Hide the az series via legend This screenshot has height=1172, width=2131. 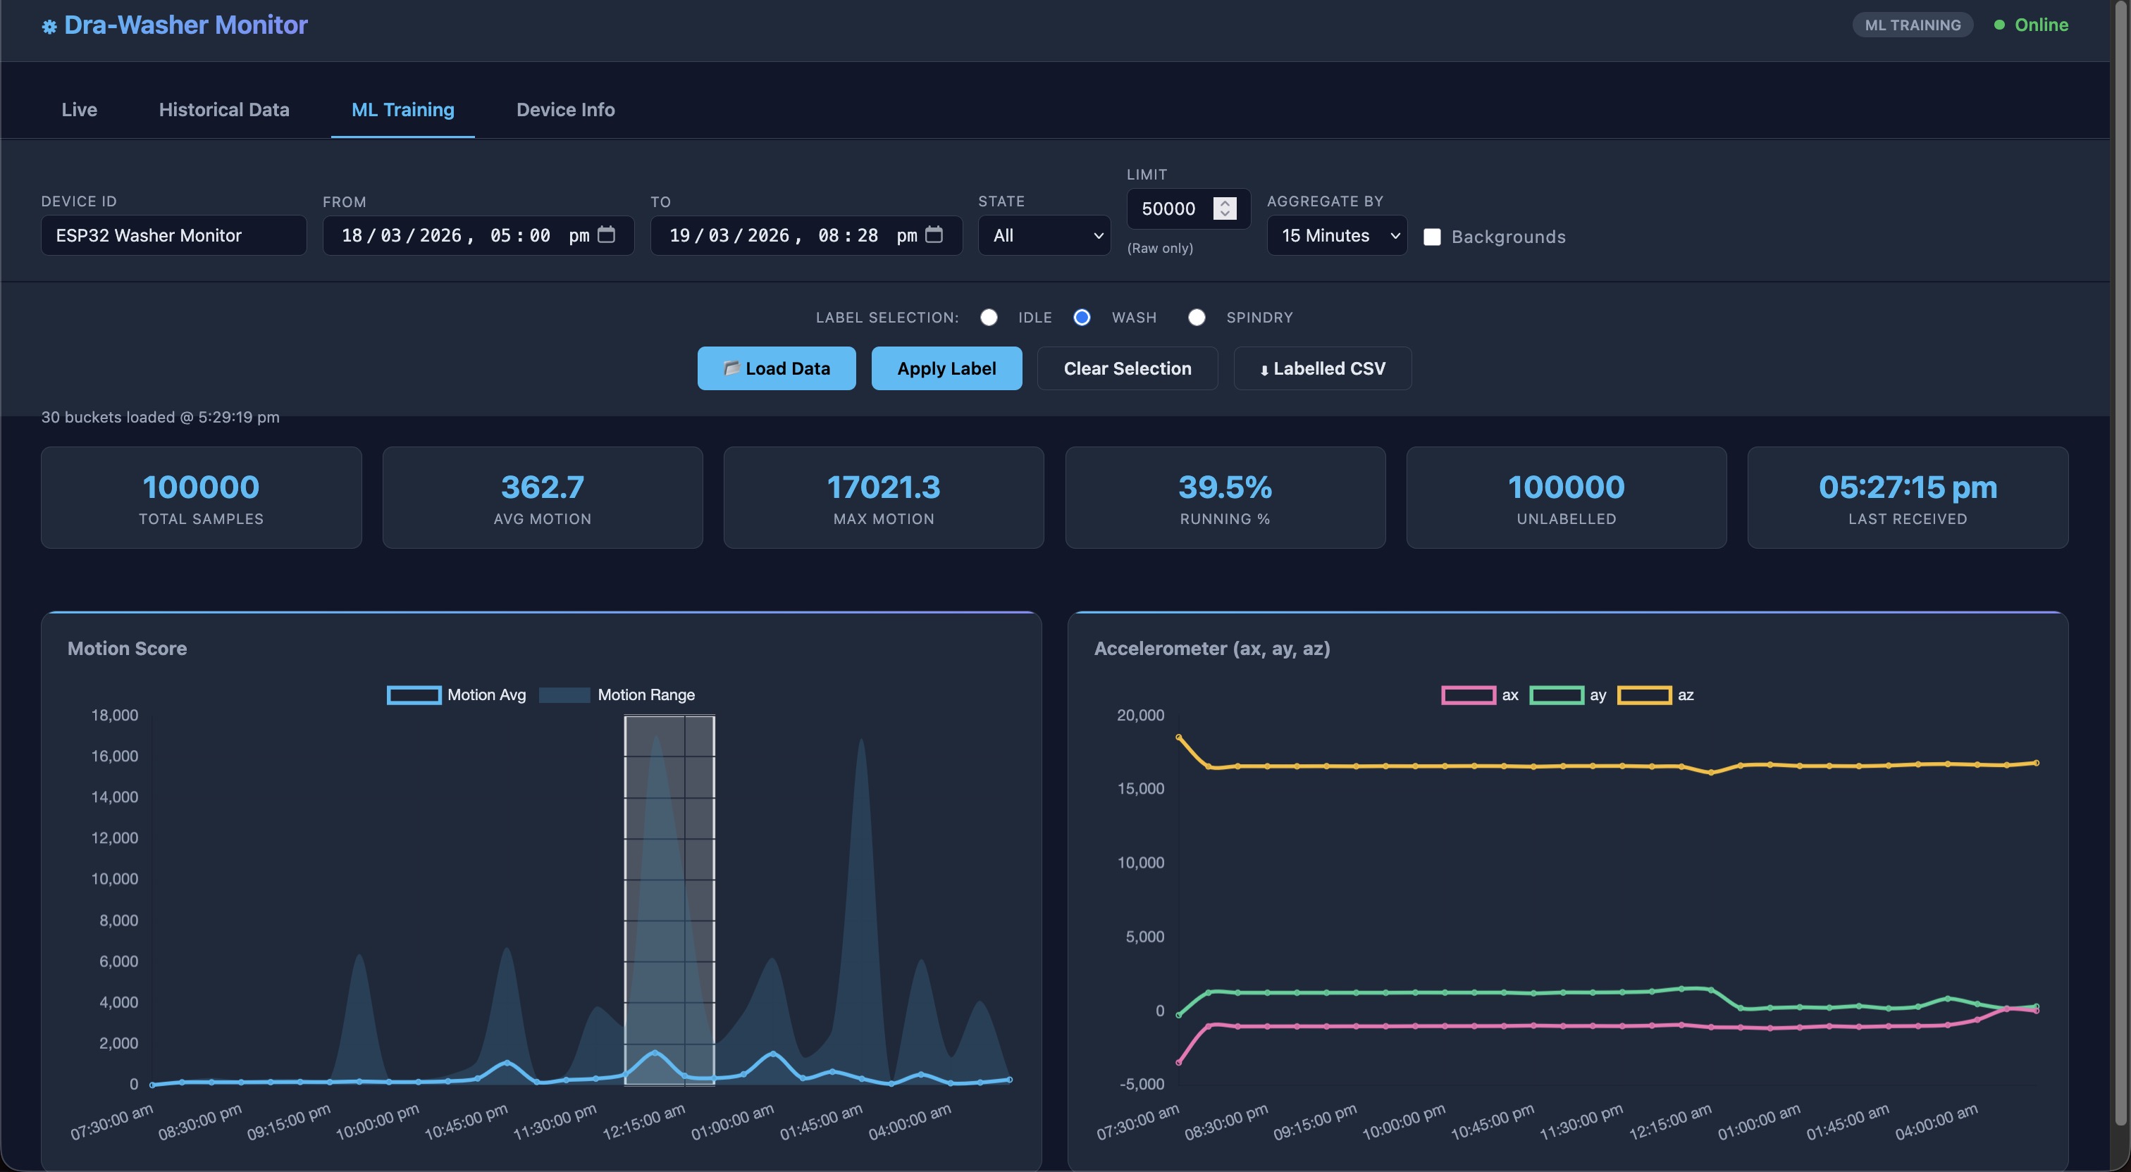tap(1644, 694)
